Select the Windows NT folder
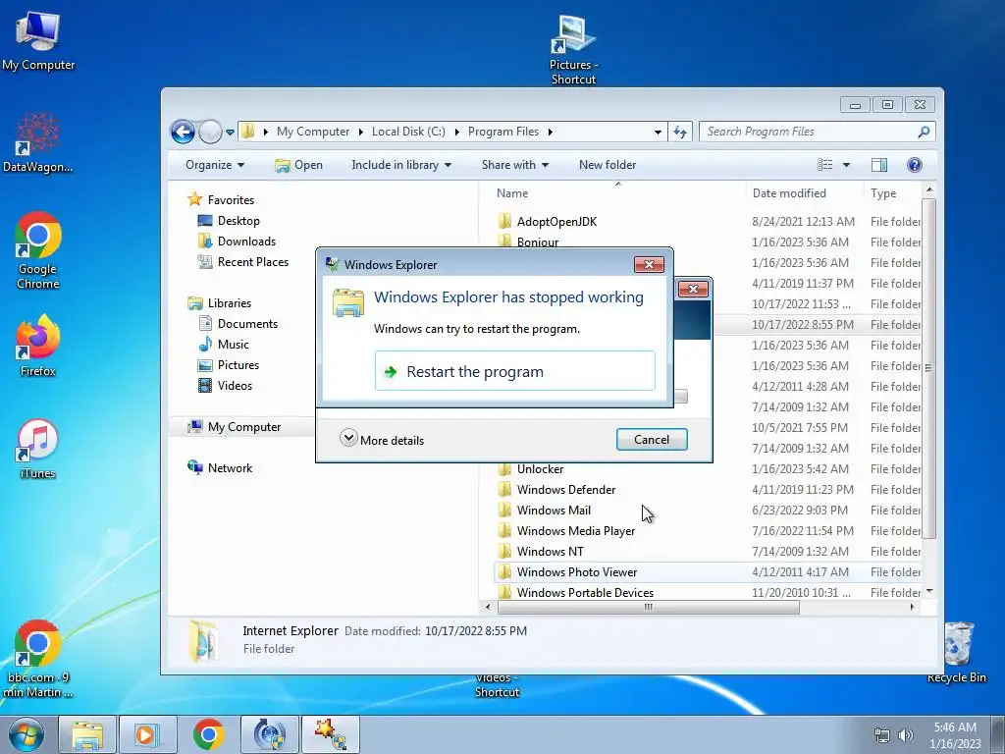Image resolution: width=1005 pixels, height=754 pixels. coord(541,552)
